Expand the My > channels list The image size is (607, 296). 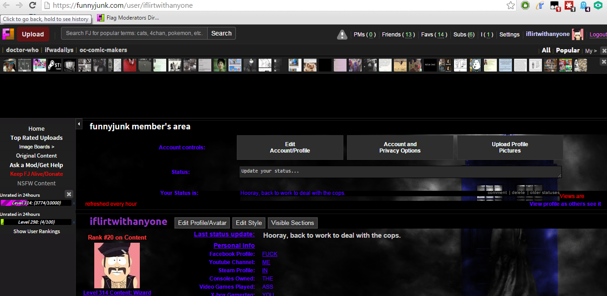(x=591, y=51)
